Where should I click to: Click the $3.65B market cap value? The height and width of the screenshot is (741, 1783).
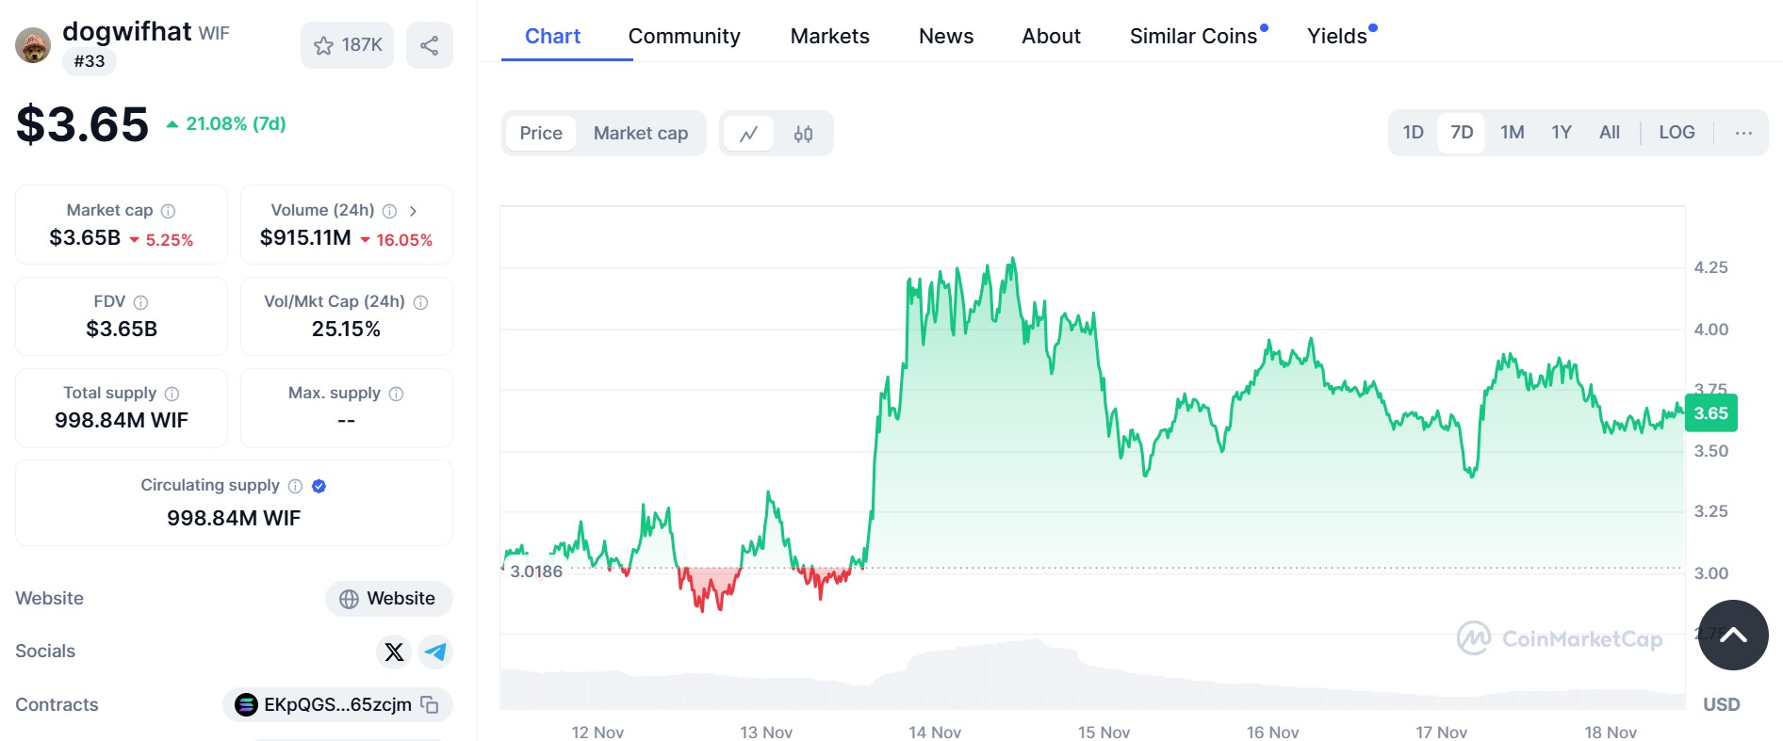coord(85,237)
